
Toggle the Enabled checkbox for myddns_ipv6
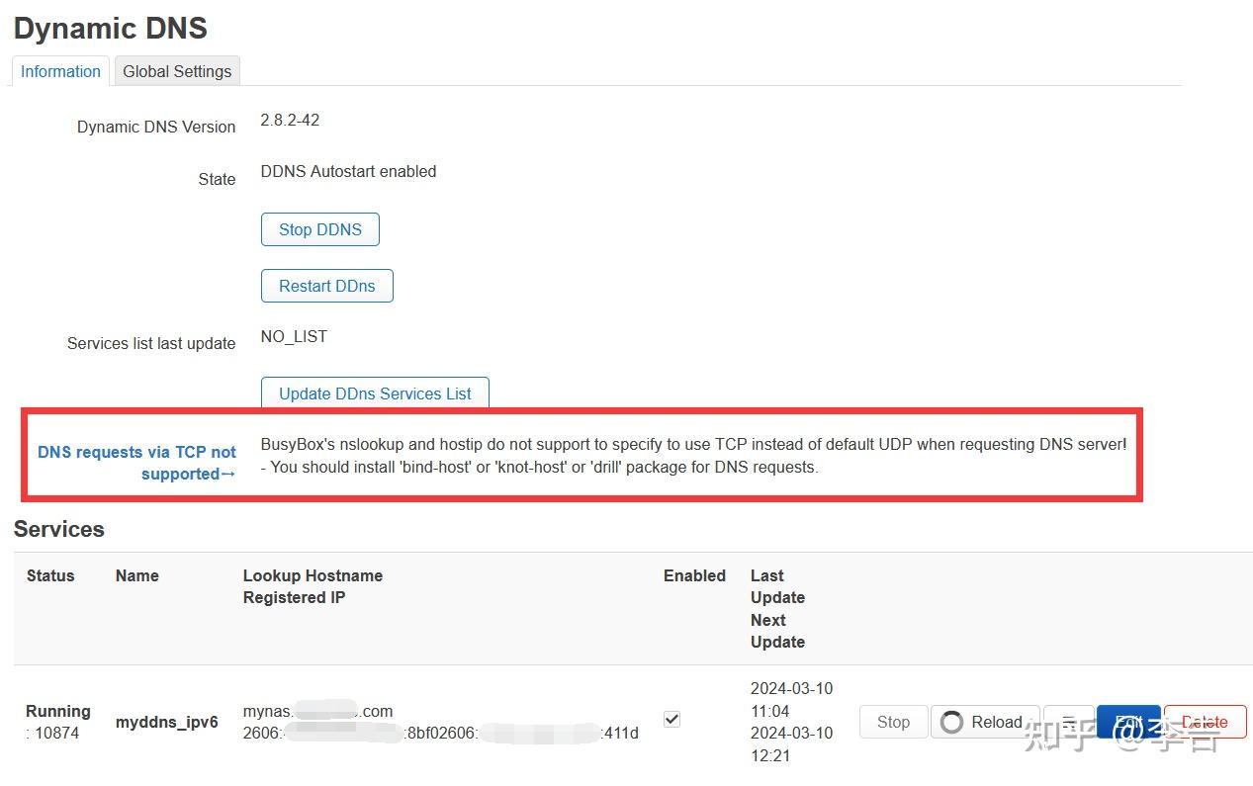click(671, 719)
